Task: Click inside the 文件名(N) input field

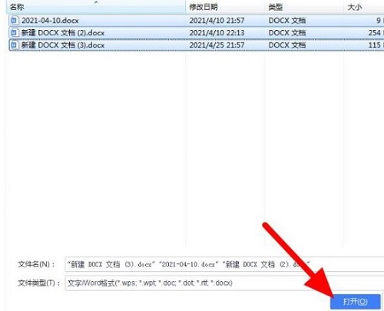Action: pyautogui.click(x=224, y=264)
